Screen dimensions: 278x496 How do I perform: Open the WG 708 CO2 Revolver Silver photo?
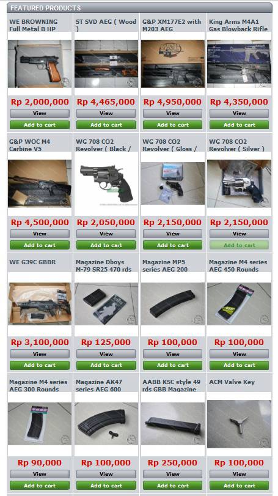(x=239, y=183)
